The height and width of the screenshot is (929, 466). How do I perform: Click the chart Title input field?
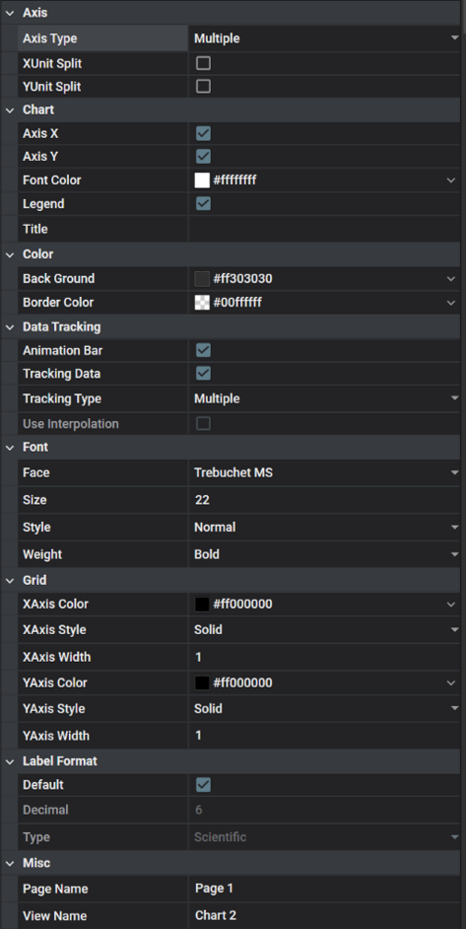(324, 229)
